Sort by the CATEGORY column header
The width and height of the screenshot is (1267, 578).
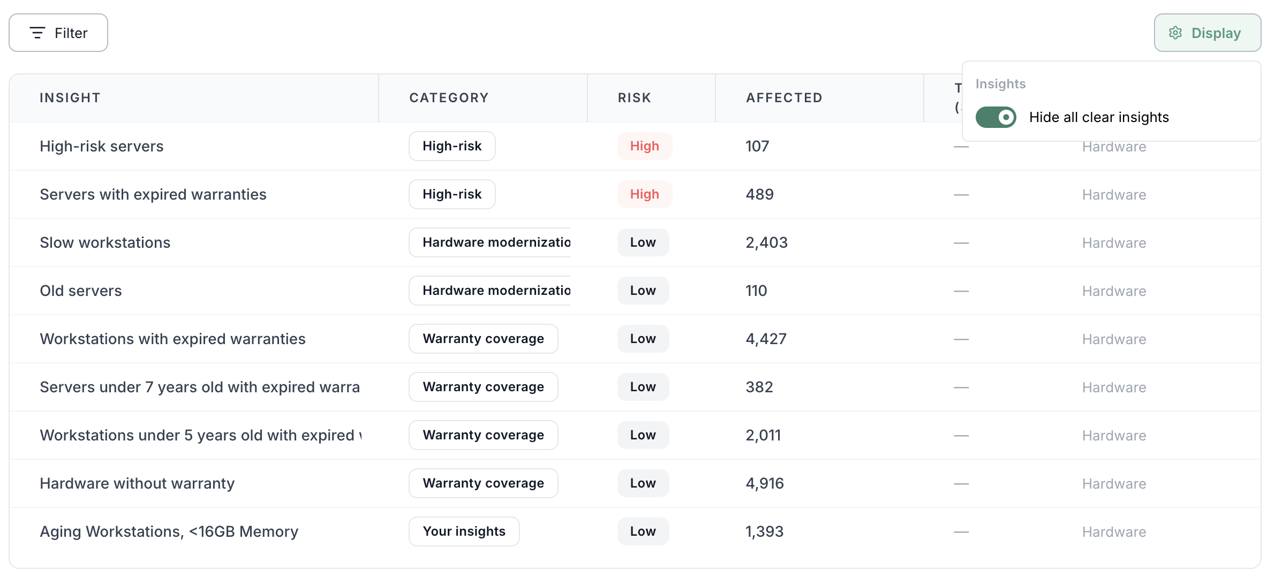point(449,98)
